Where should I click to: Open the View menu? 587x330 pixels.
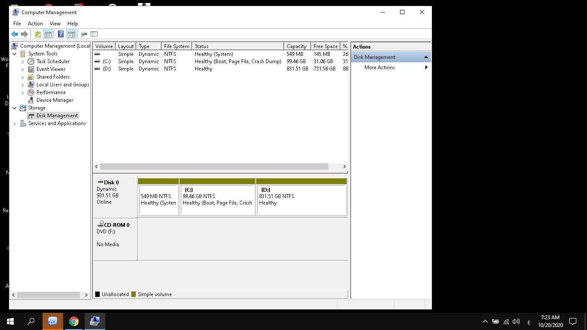pos(55,24)
